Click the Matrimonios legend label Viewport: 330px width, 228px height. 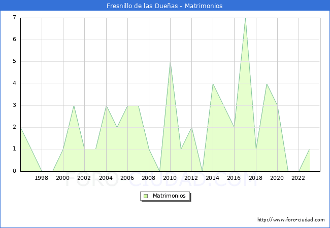[x=169, y=196]
